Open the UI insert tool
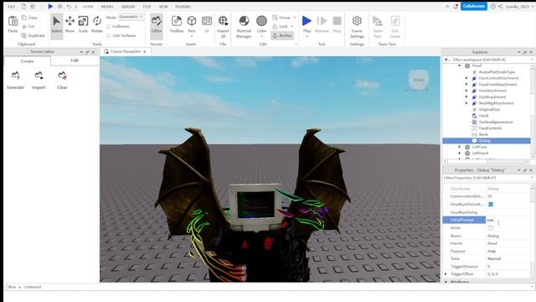The height and width of the screenshot is (302, 536). [207, 24]
